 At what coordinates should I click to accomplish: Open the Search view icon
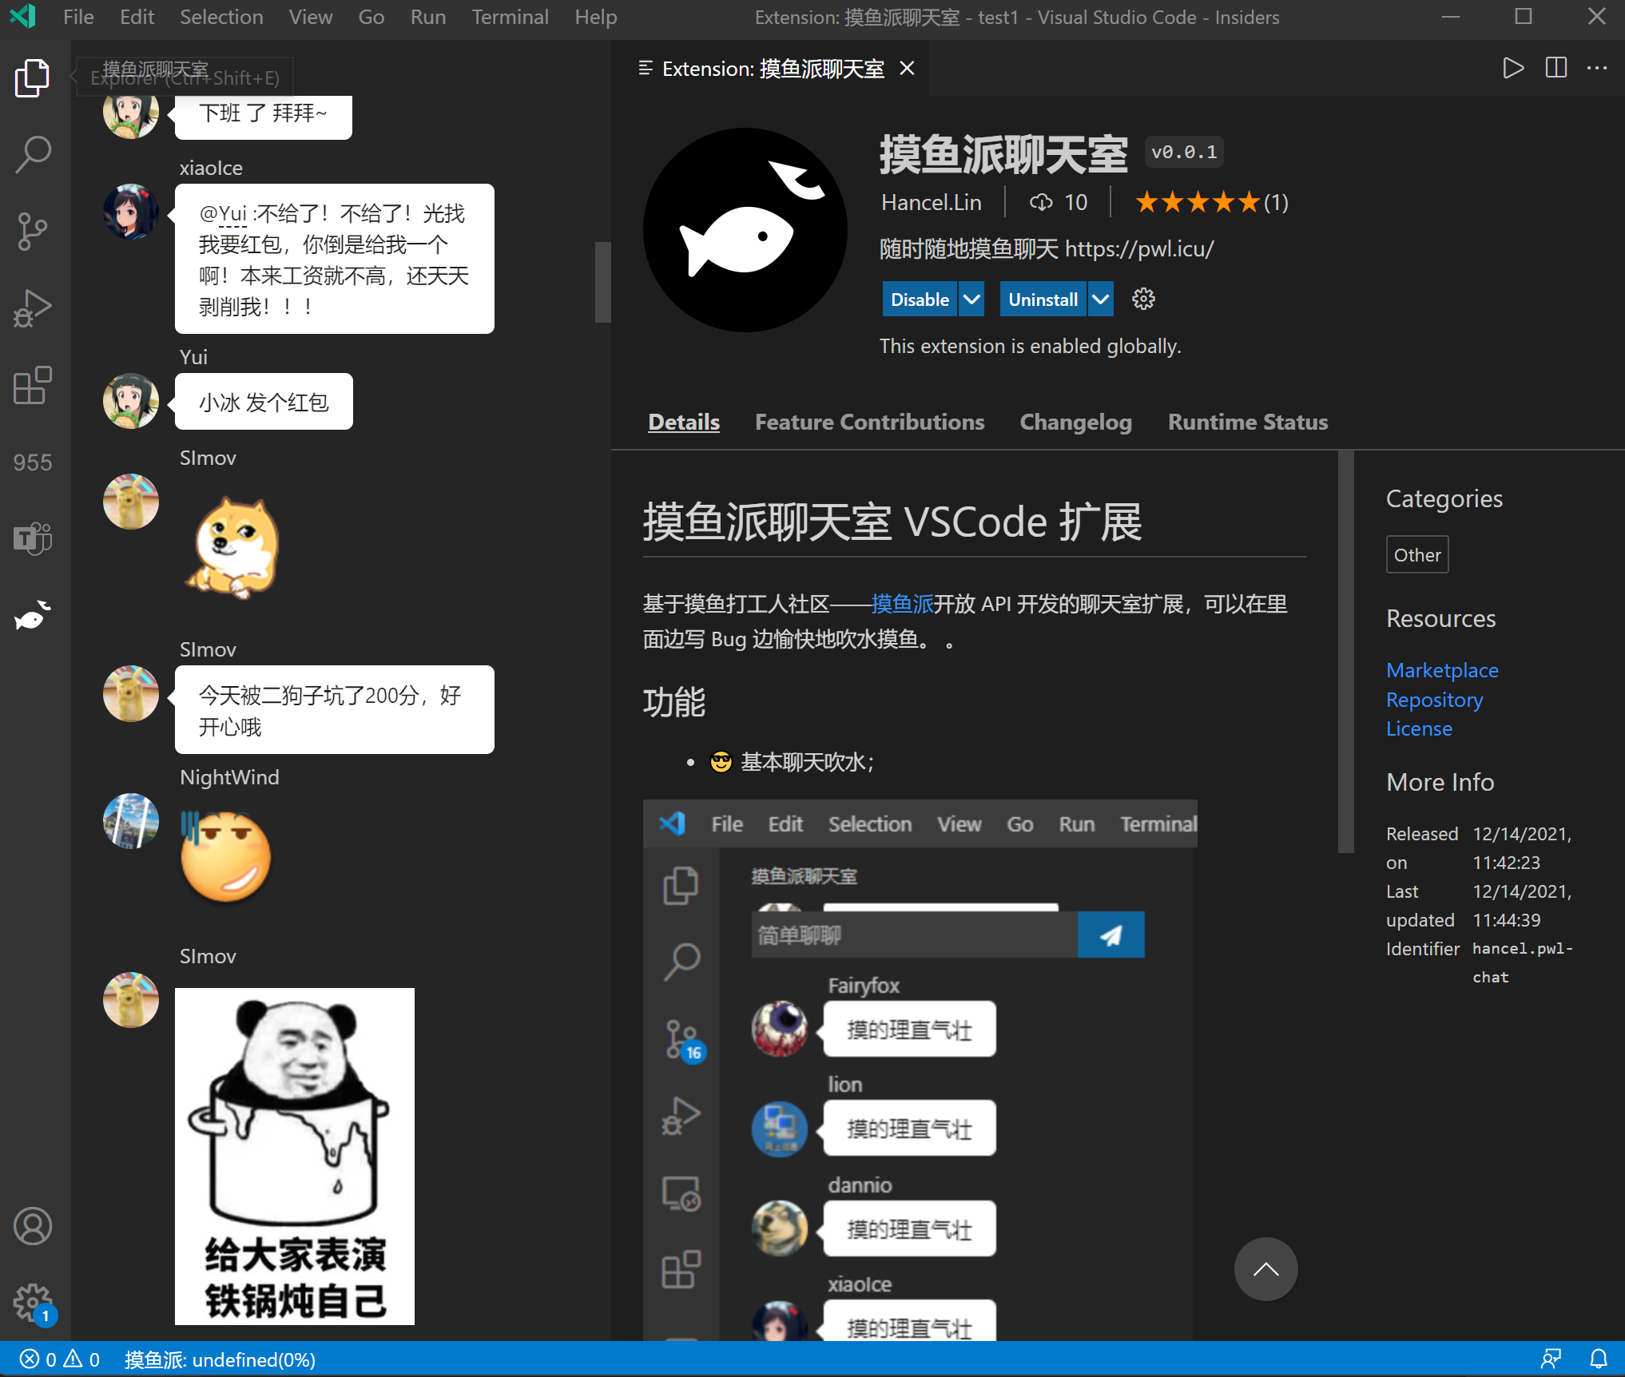[32, 154]
